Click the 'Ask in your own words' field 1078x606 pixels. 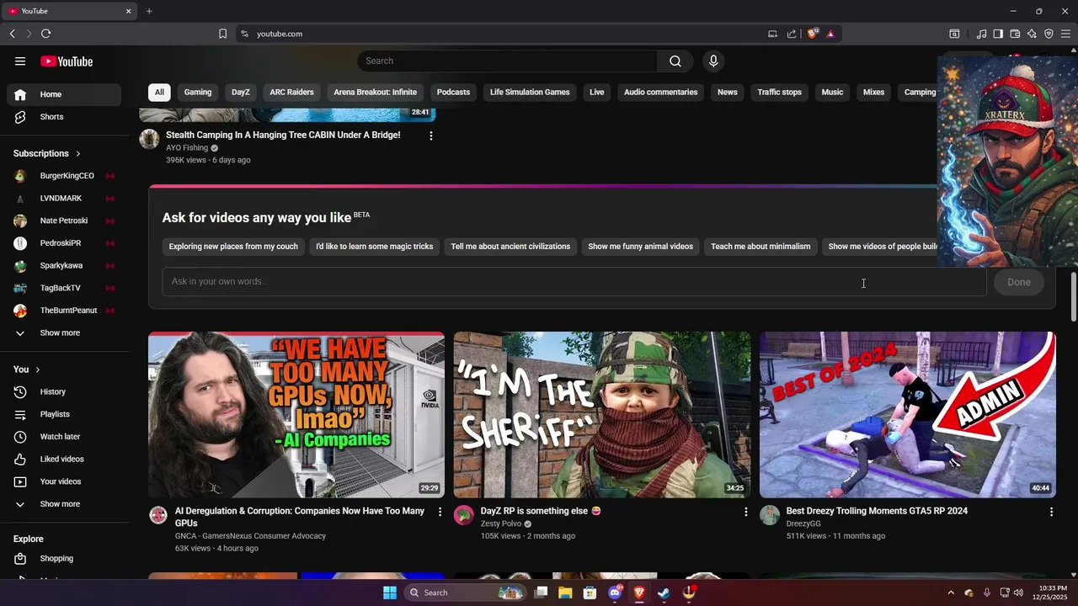pos(574,282)
